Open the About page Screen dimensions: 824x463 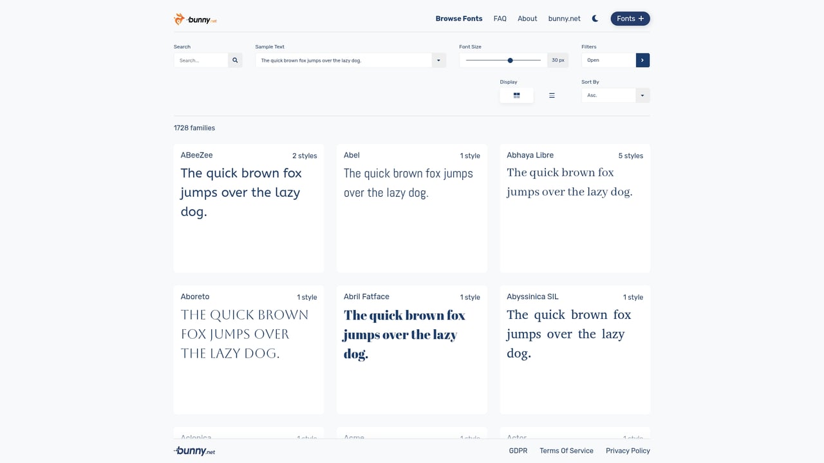click(527, 19)
